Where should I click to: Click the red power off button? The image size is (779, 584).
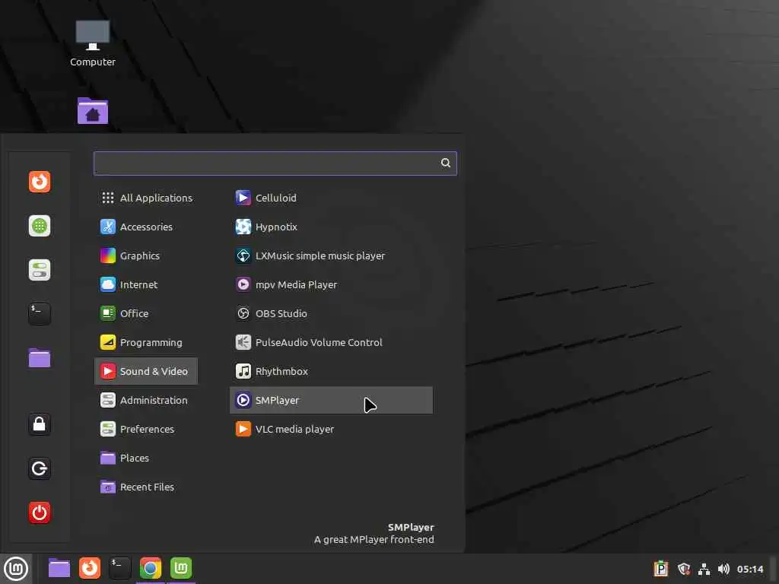click(40, 513)
